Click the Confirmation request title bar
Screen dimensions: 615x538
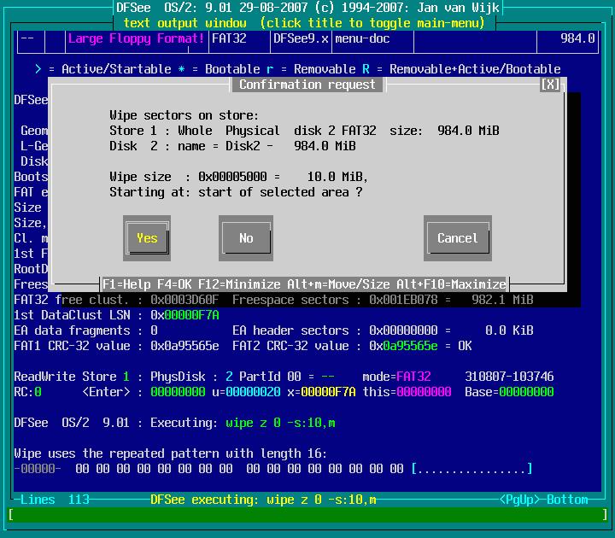coord(307,85)
